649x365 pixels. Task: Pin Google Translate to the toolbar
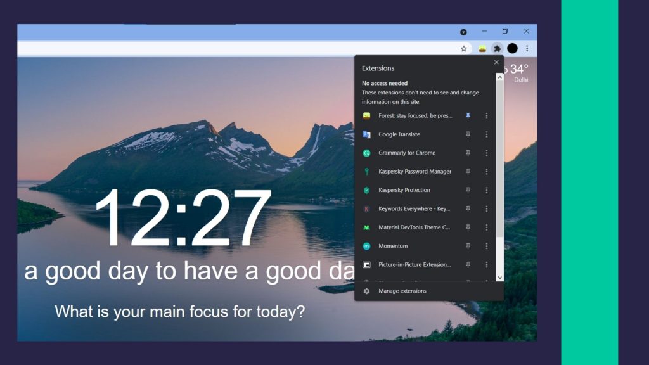click(x=468, y=134)
